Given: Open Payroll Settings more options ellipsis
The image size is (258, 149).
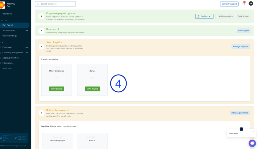Looking at the screenshot, I should 26,36.
